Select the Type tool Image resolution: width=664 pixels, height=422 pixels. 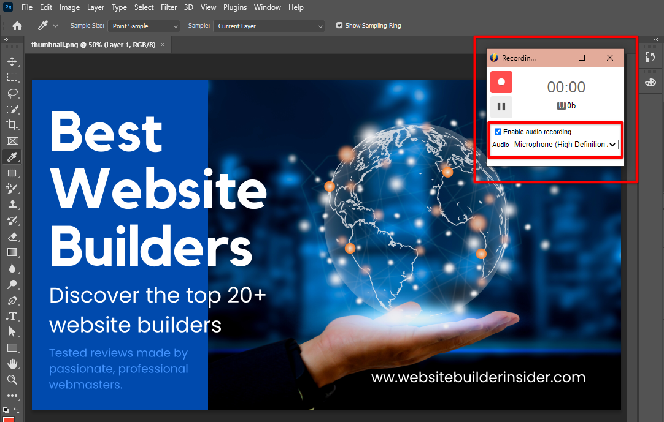[12, 316]
